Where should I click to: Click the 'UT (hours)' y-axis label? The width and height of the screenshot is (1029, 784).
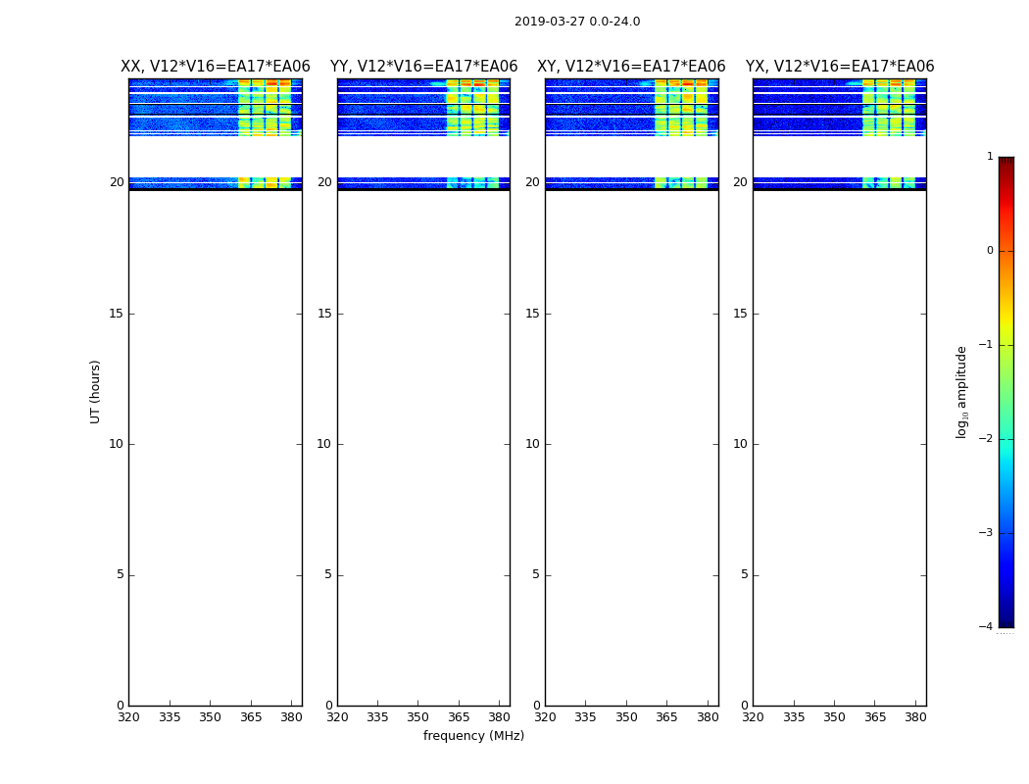[95, 392]
